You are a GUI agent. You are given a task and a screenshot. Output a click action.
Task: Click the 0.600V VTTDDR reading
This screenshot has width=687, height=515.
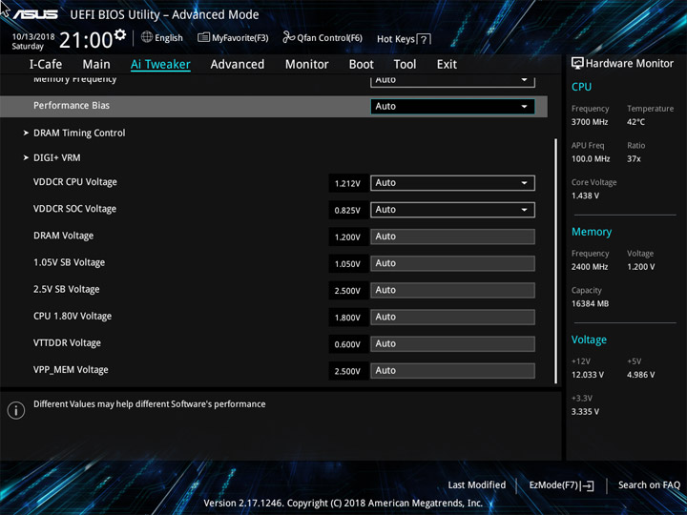[347, 344]
